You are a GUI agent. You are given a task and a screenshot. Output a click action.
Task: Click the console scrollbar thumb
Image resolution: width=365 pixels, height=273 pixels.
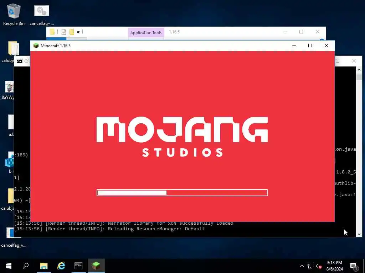pos(359,77)
